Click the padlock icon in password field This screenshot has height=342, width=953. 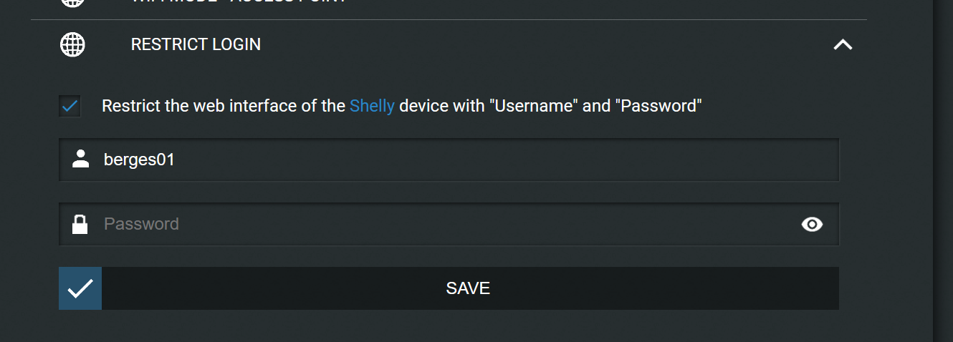[80, 224]
